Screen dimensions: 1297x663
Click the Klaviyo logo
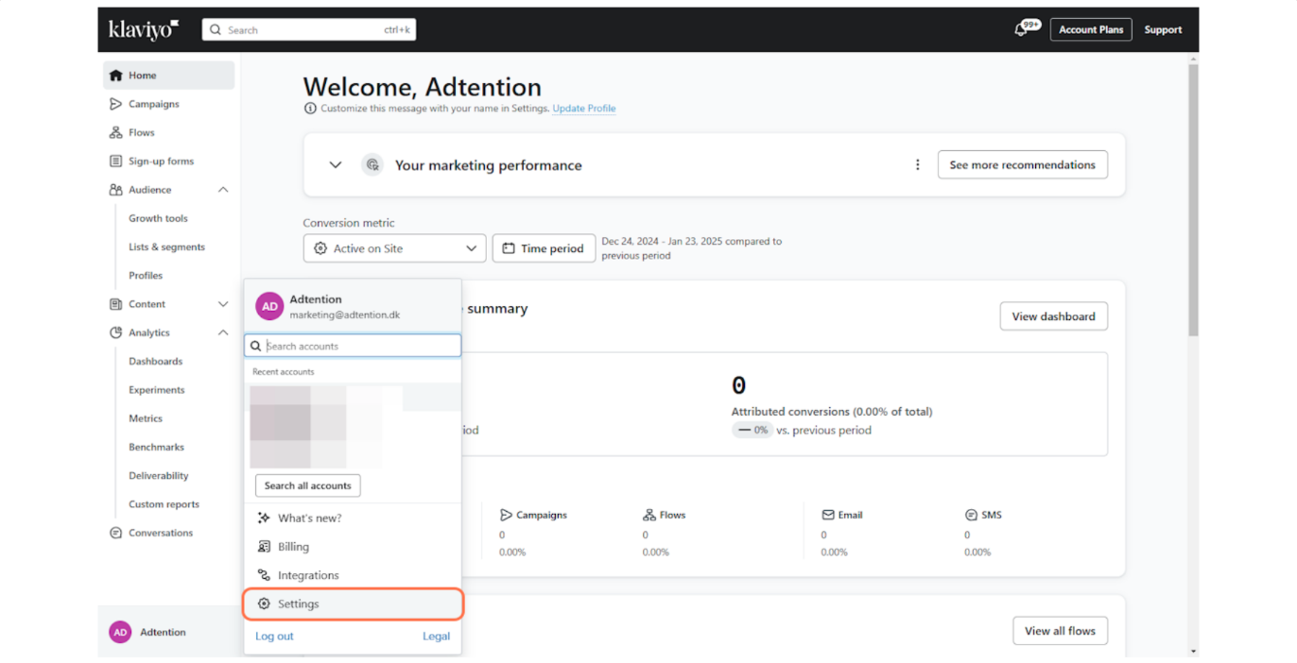click(143, 29)
